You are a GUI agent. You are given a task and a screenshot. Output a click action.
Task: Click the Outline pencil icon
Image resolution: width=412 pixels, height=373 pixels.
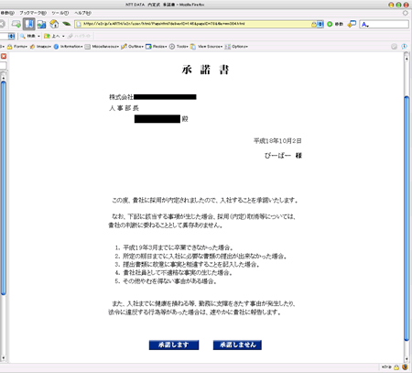124,47
